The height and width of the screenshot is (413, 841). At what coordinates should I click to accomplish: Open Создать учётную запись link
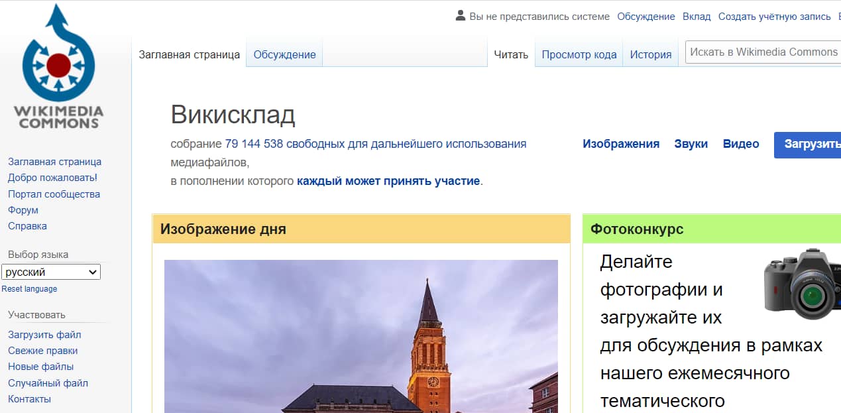pos(774,17)
